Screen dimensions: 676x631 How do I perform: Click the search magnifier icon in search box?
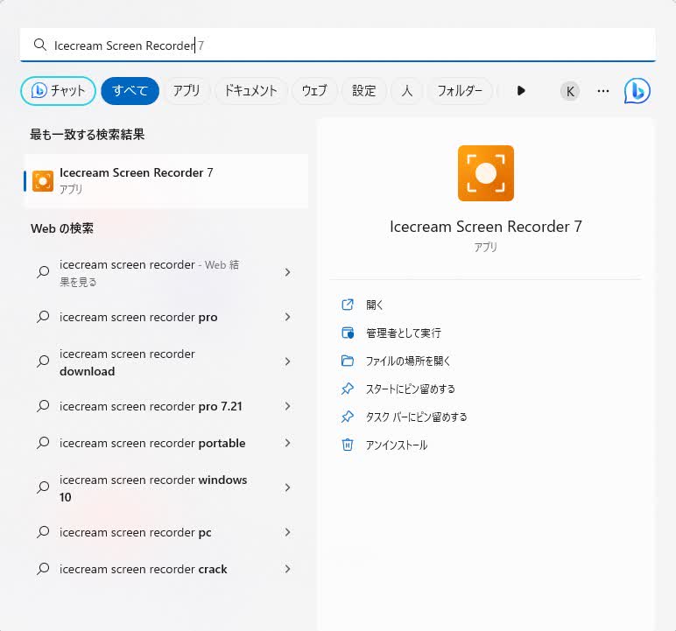click(39, 45)
